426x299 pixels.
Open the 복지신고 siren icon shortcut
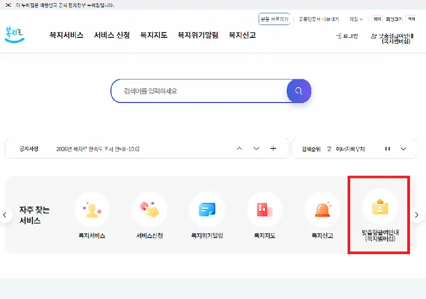323,209
